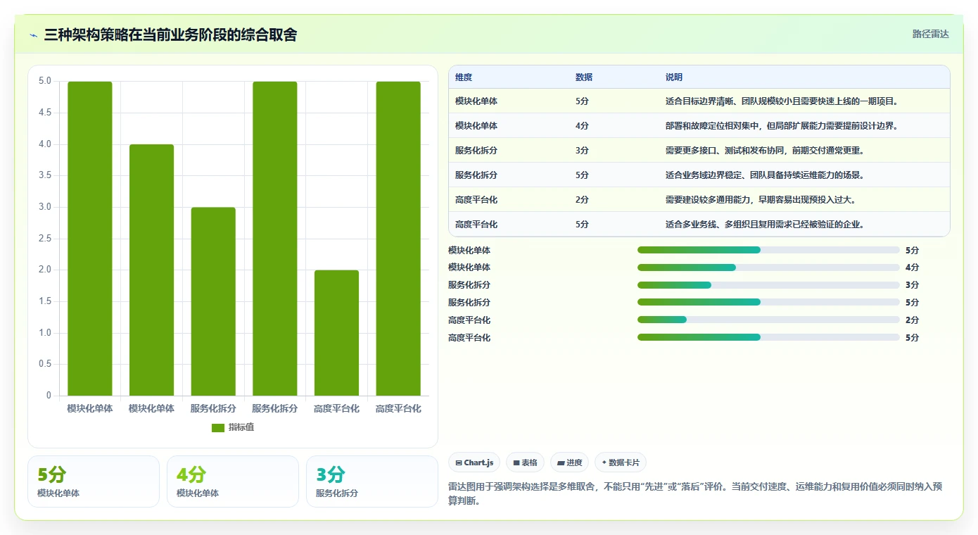Click the title 三种架构策略在当前业务阶段的综合取舍
This screenshot has height=535, width=978.
pyautogui.click(x=170, y=34)
